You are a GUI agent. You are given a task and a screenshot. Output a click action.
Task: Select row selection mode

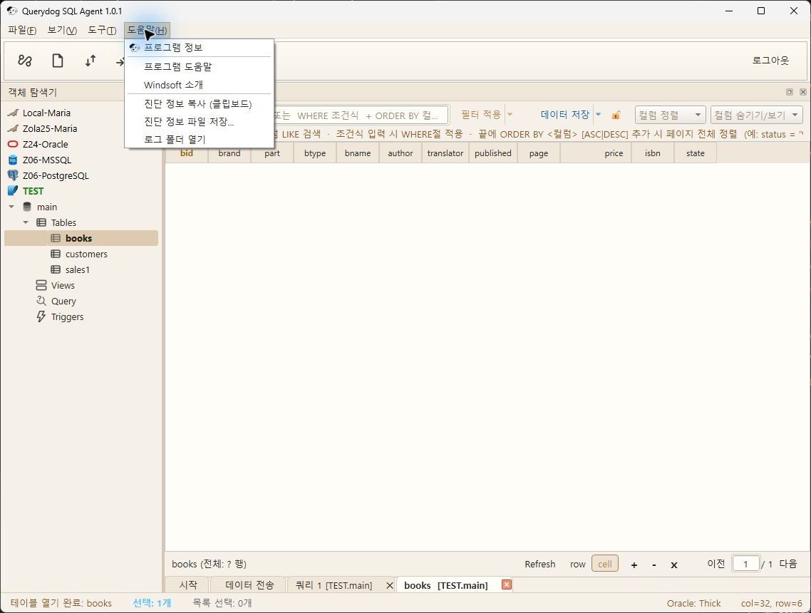point(578,565)
